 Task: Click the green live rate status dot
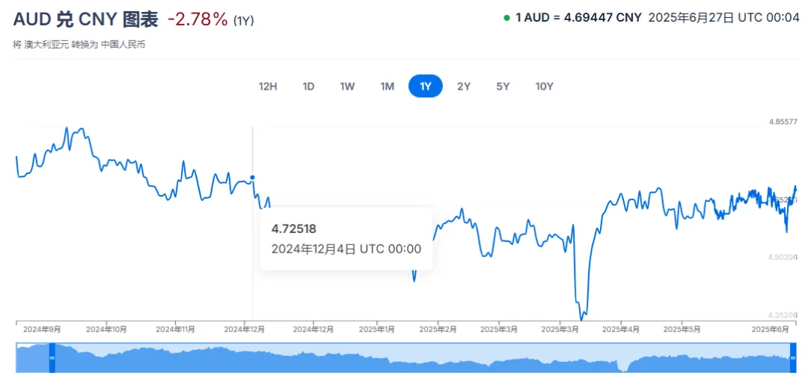[x=506, y=18]
